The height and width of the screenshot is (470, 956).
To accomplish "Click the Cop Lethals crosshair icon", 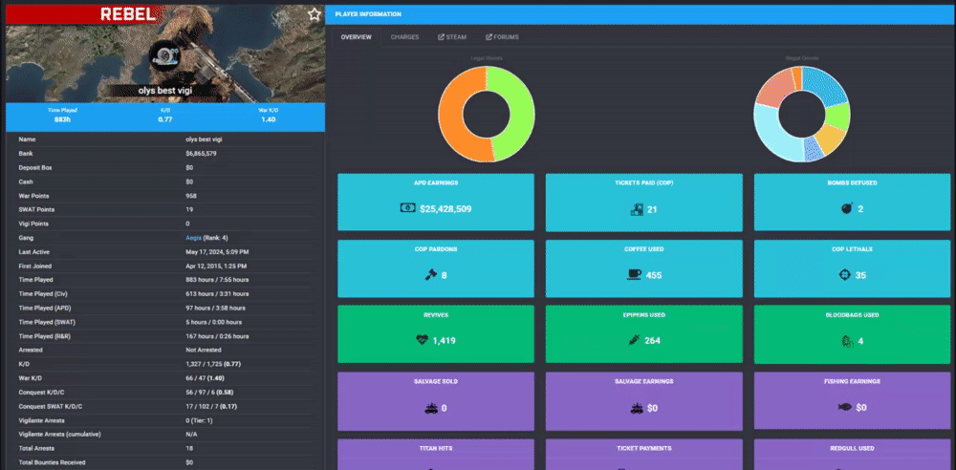I will (844, 275).
